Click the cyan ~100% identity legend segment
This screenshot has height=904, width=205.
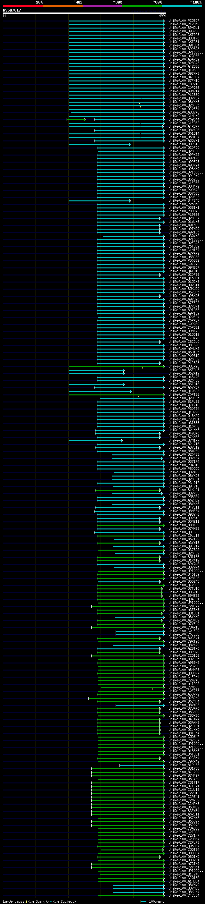(182, 6)
